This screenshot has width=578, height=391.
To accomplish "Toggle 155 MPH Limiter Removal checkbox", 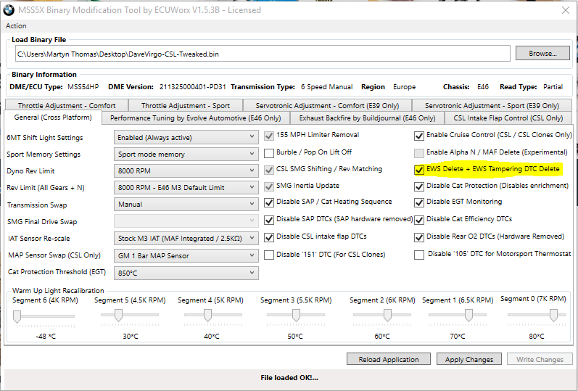I will [x=269, y=136].
